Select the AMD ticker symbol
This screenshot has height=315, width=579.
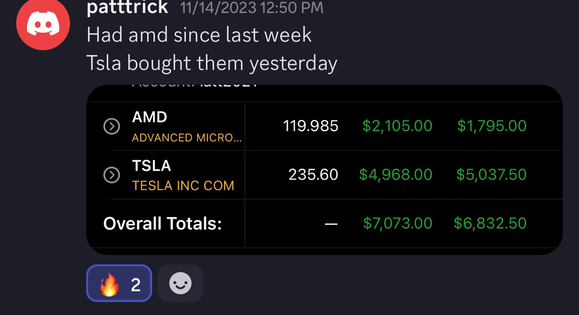pyautogui.click(x=149, y=117)
